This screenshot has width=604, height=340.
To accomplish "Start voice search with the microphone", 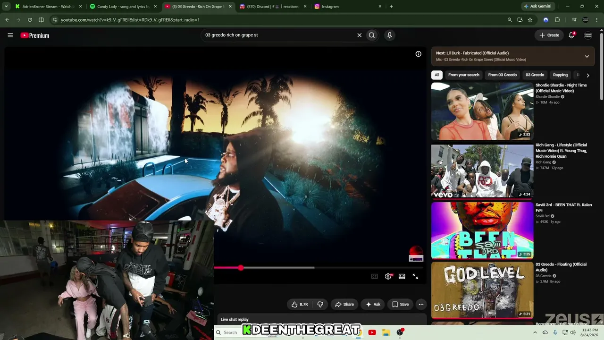I will pyautogui.click(x=389, y=35).
